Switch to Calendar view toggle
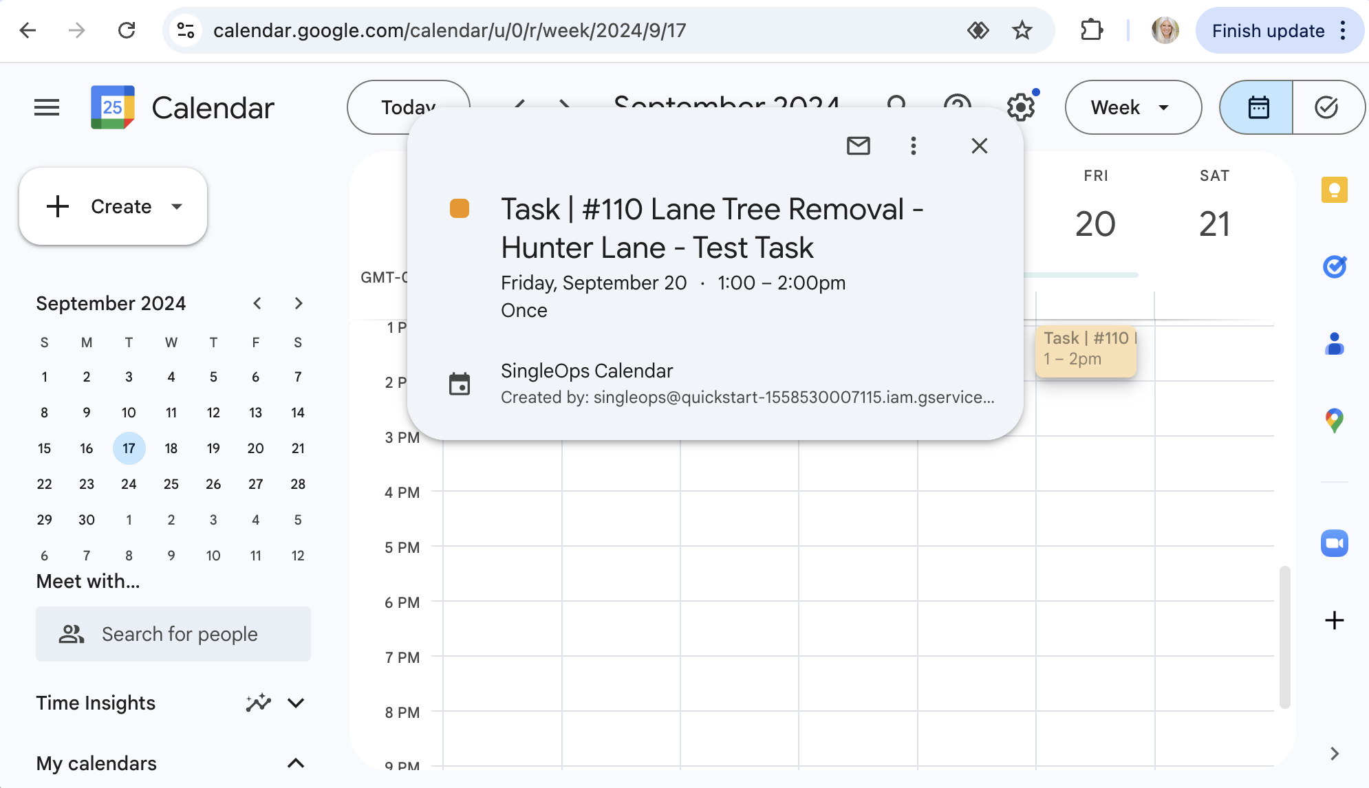 1258,107
